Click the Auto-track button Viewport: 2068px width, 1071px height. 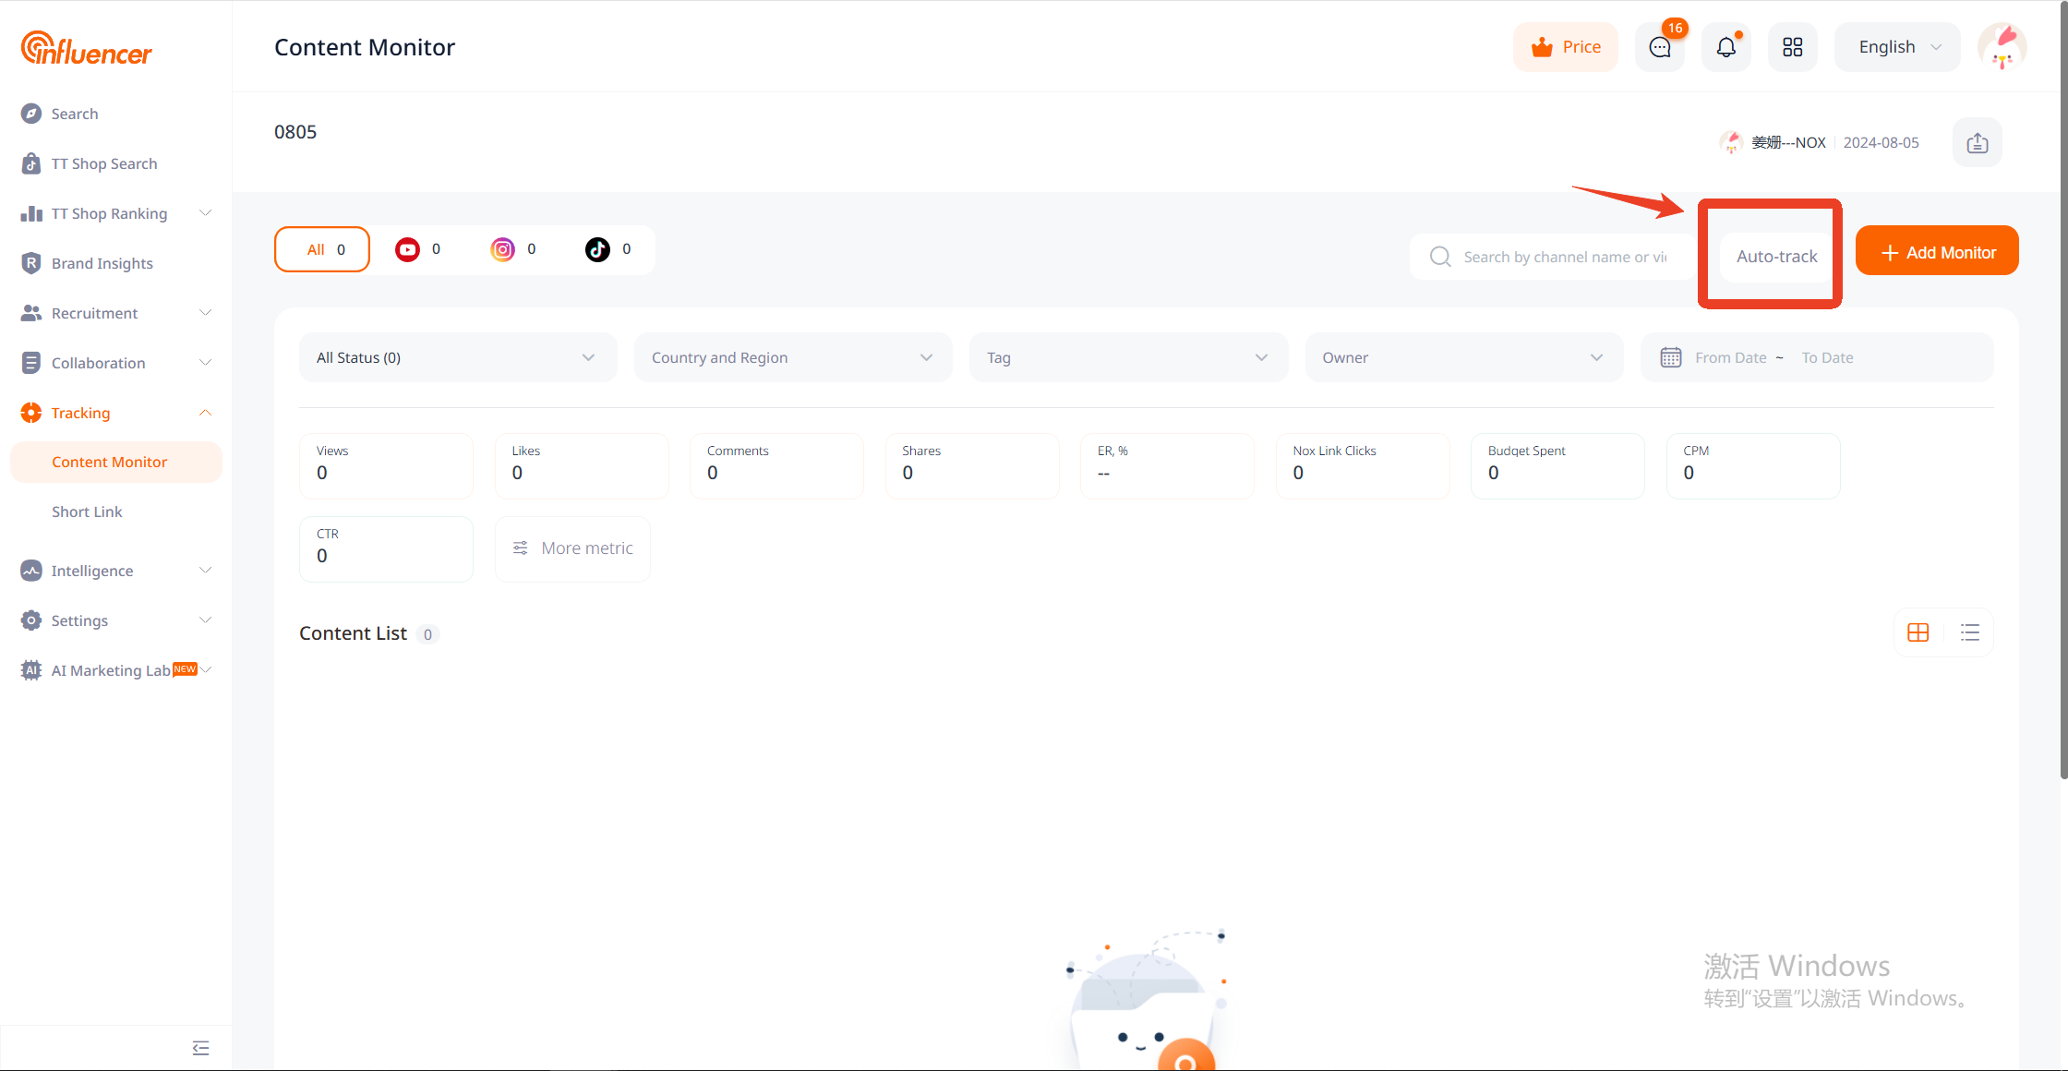click(1776, 256)
